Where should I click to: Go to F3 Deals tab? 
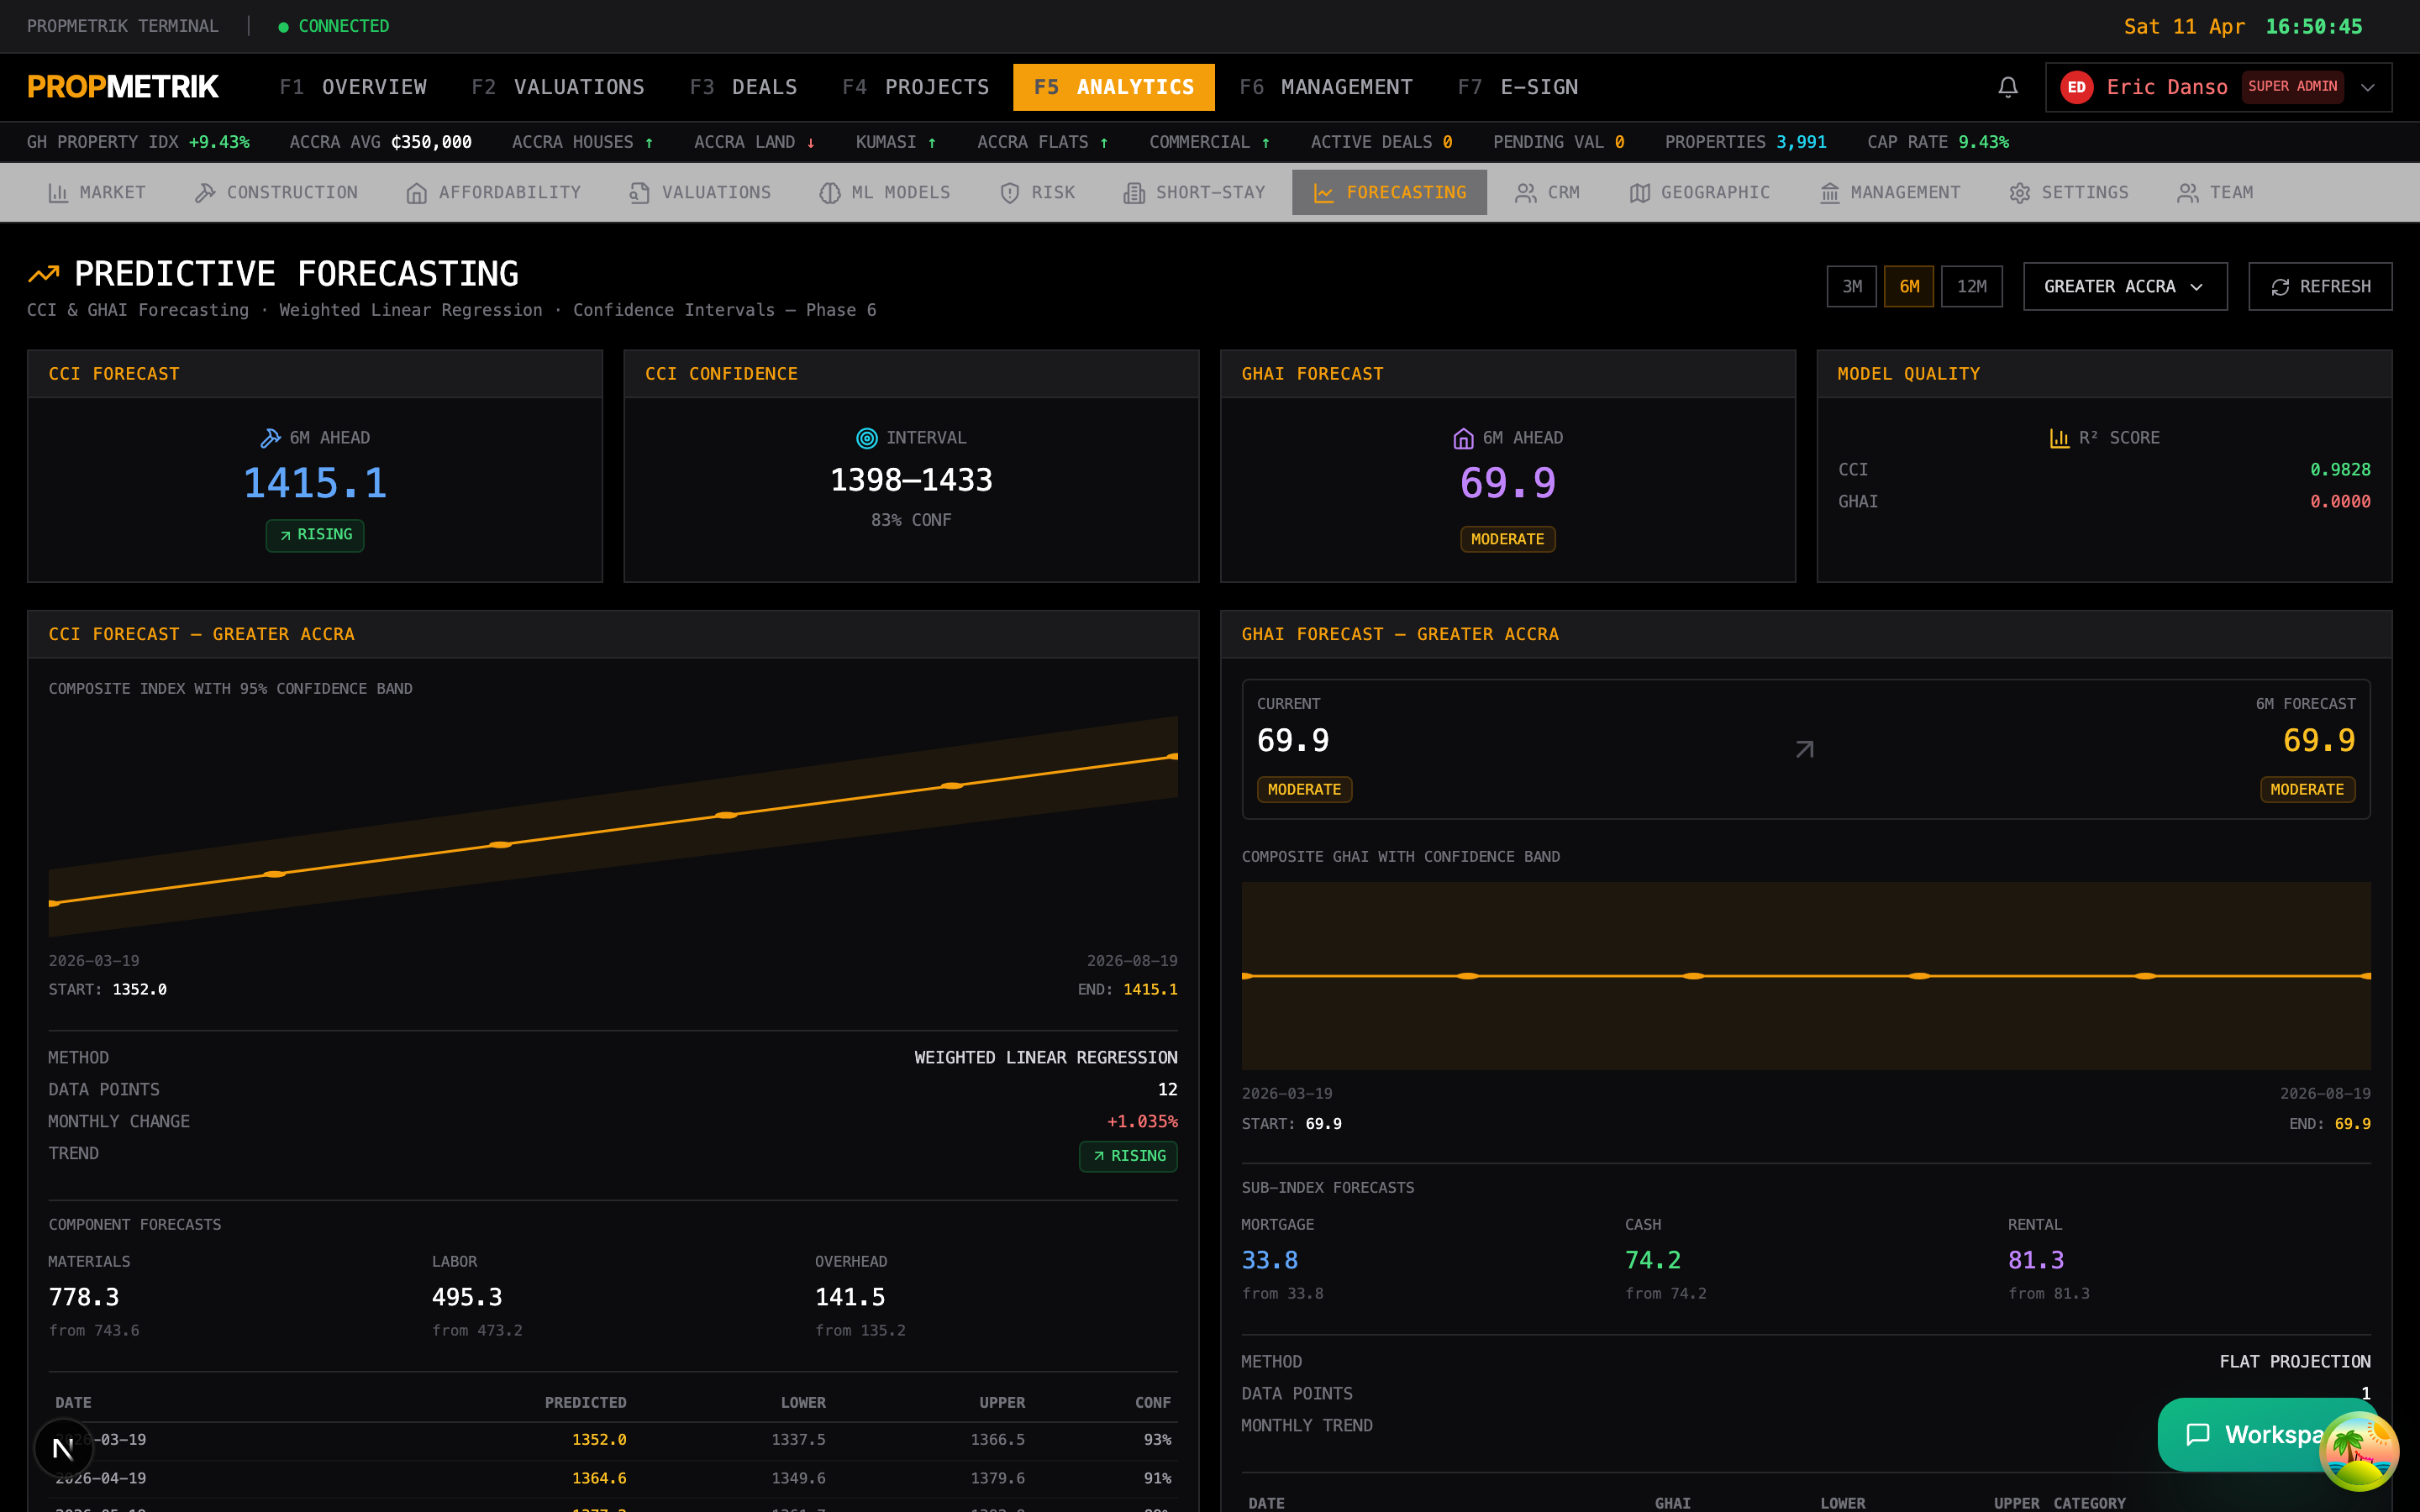click(743, 87)
